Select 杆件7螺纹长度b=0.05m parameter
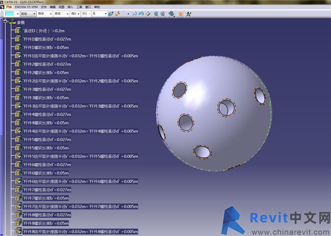Image resolution: width=331 pixels, height=236 pixels. (46, 198)
